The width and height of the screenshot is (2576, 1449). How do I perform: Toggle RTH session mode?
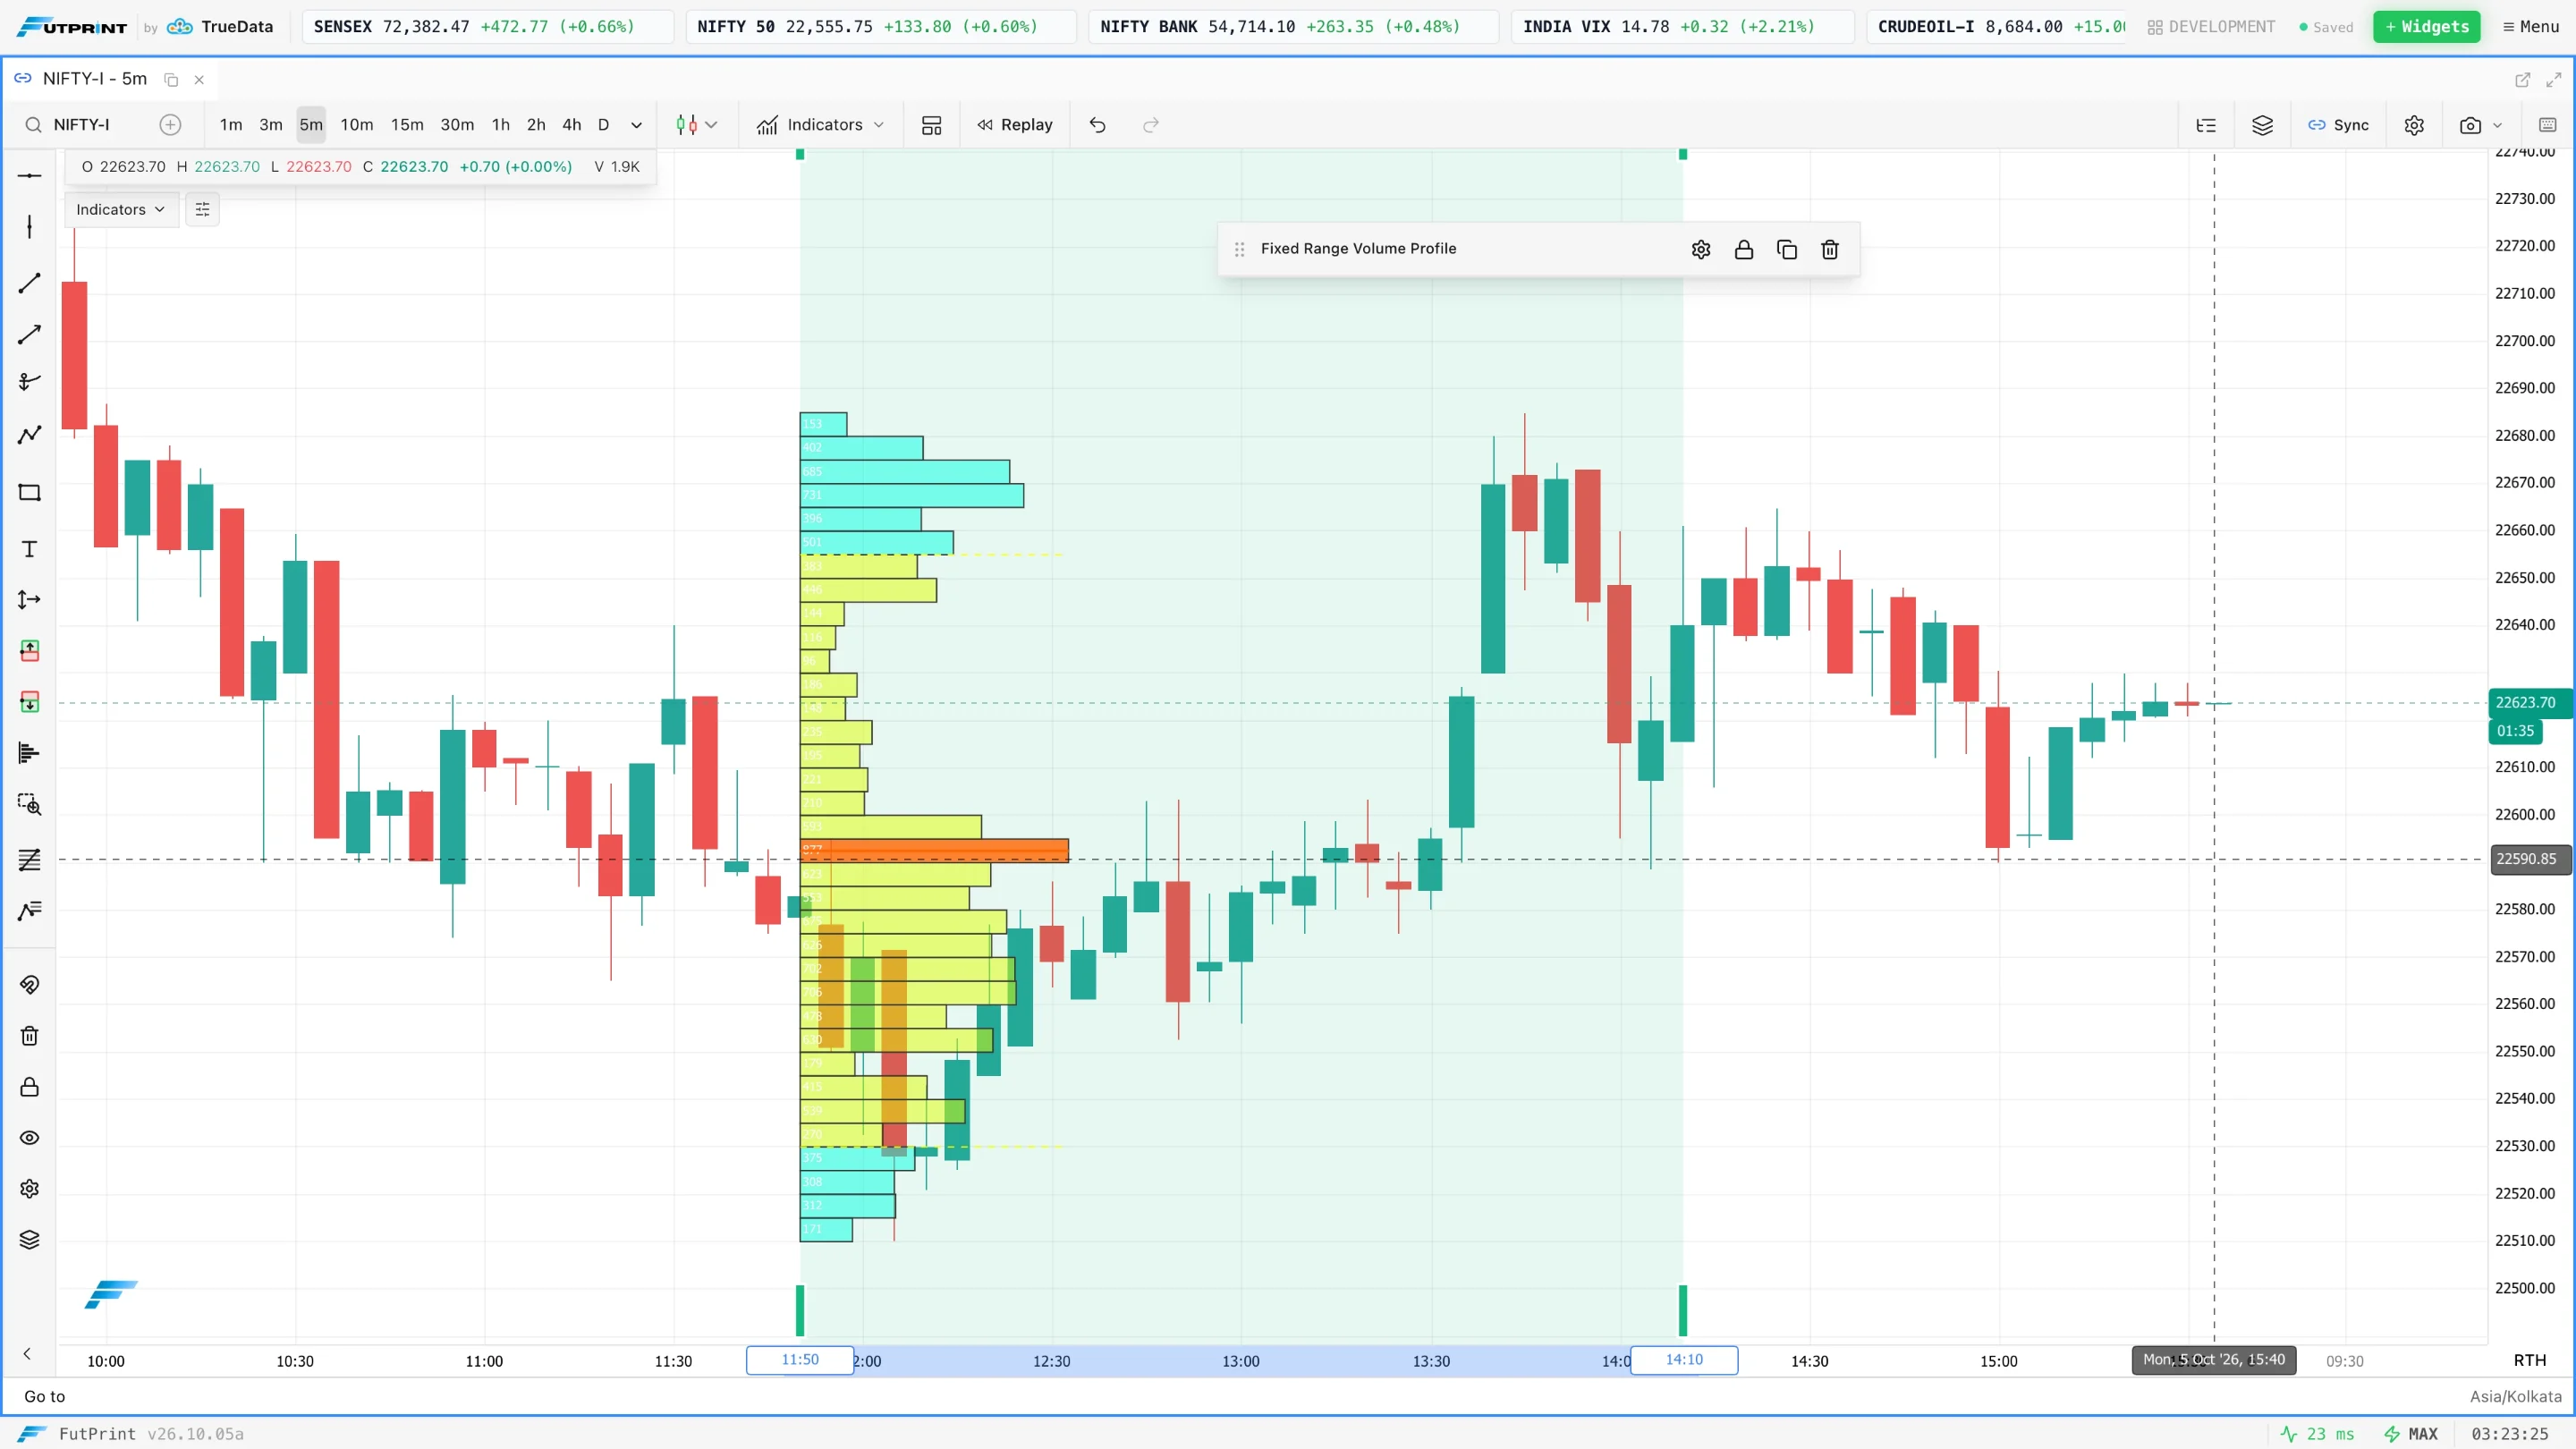tap(2530, 1360)
